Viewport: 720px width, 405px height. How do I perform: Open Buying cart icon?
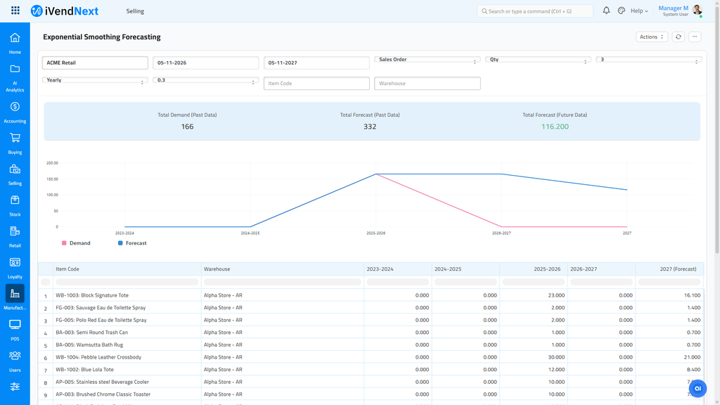pyautogui.click(x=15, y=138)
